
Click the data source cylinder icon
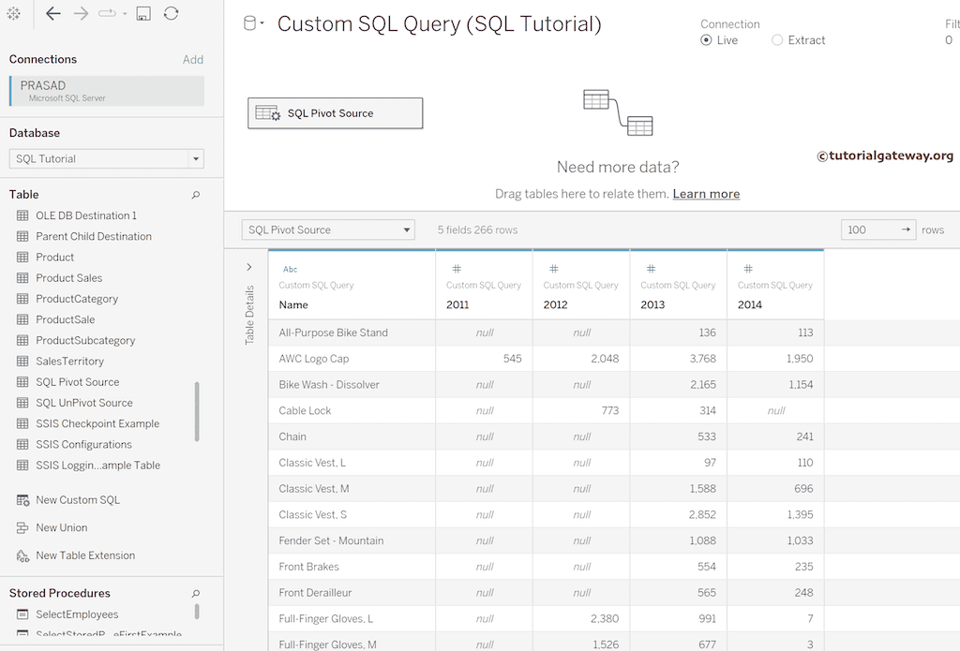click(x=250, y=24)
